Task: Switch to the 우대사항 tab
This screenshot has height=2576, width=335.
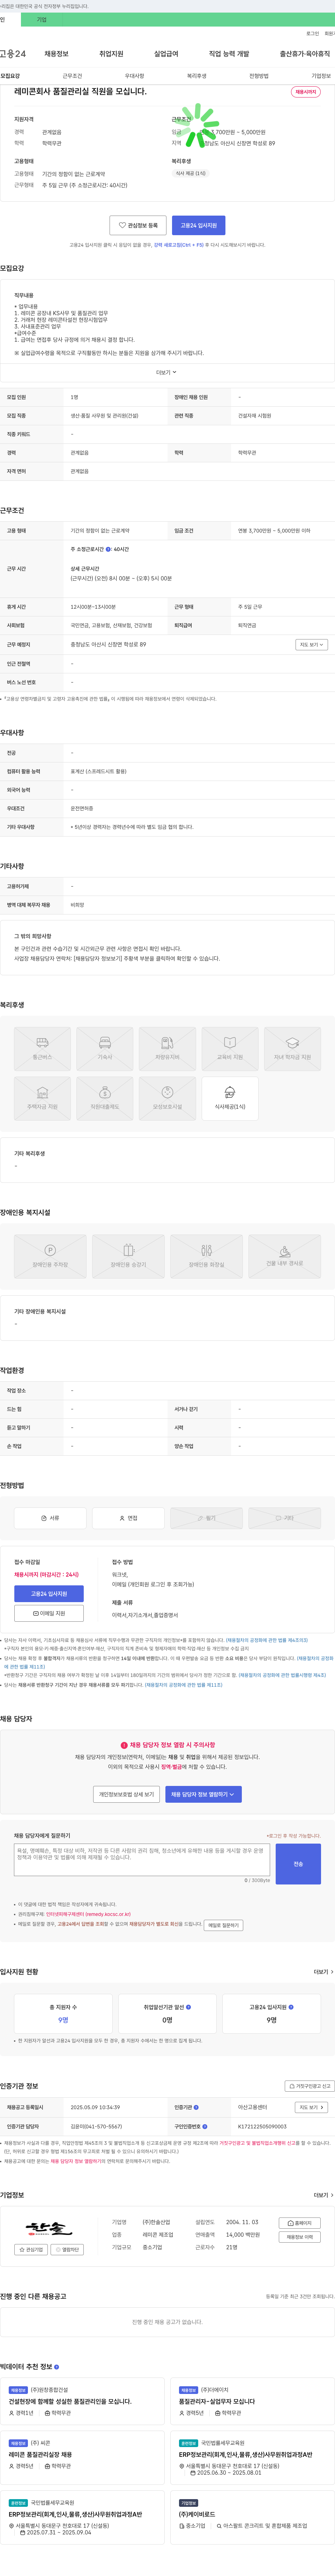Action: pyautogui.click(x=134, y=76)
